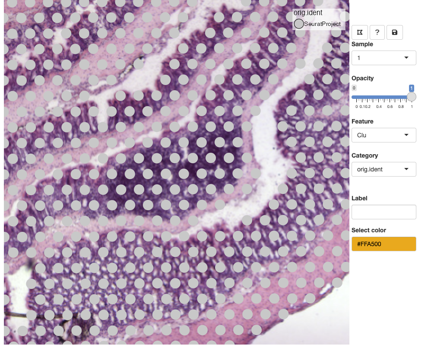Click the Opacity slider handle
Viewport: 428px width, 348px height.
point(412,97)
